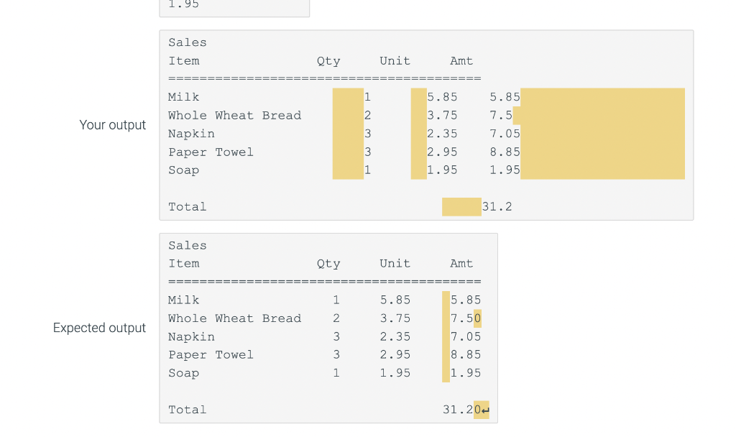Select "Whole Wheat Bread" in Expected output
Screen dimensions: 736x437
235,318
